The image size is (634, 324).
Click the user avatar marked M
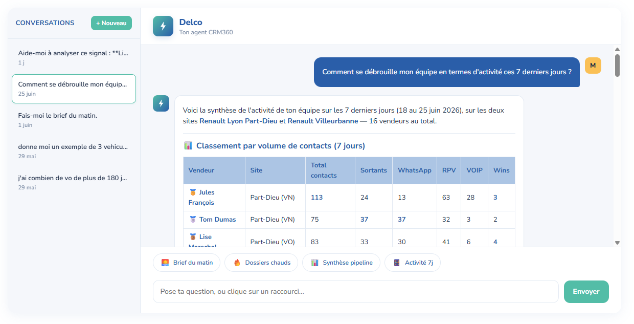(593, 66)
